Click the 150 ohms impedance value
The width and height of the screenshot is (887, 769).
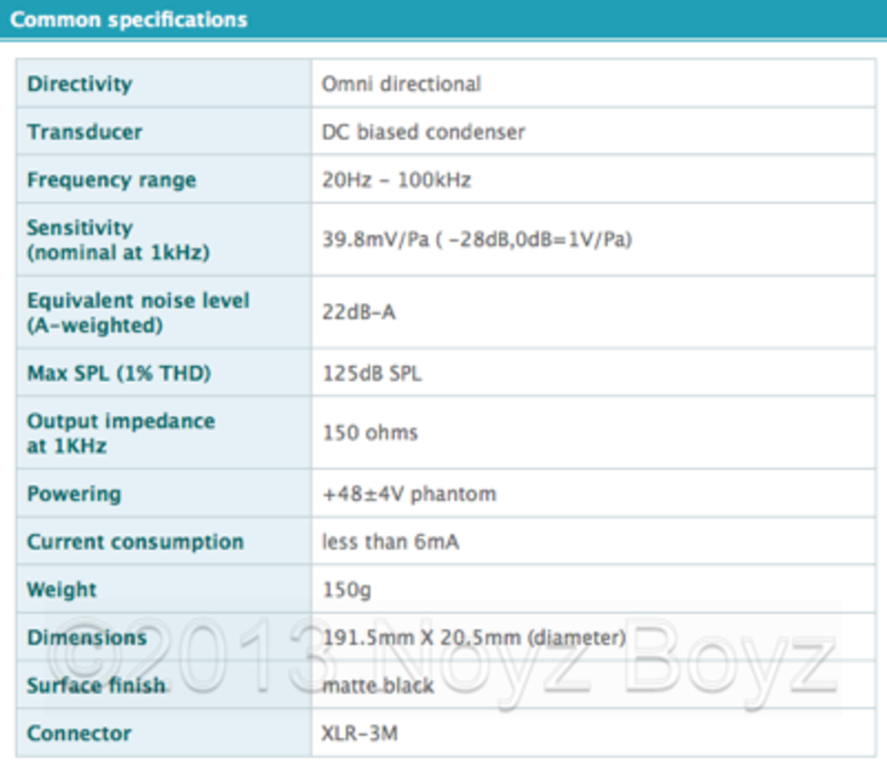coord(369,433)
